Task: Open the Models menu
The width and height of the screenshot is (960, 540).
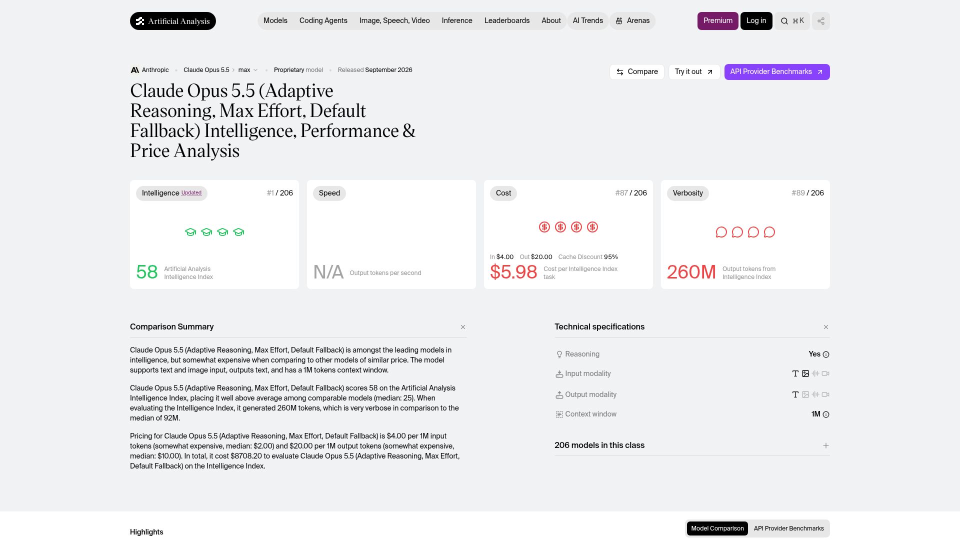Action: coord(275,21)
